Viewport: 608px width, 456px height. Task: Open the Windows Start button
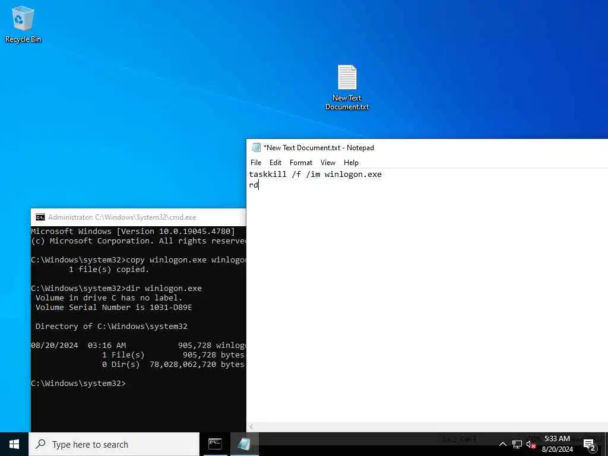coord(14,444)
